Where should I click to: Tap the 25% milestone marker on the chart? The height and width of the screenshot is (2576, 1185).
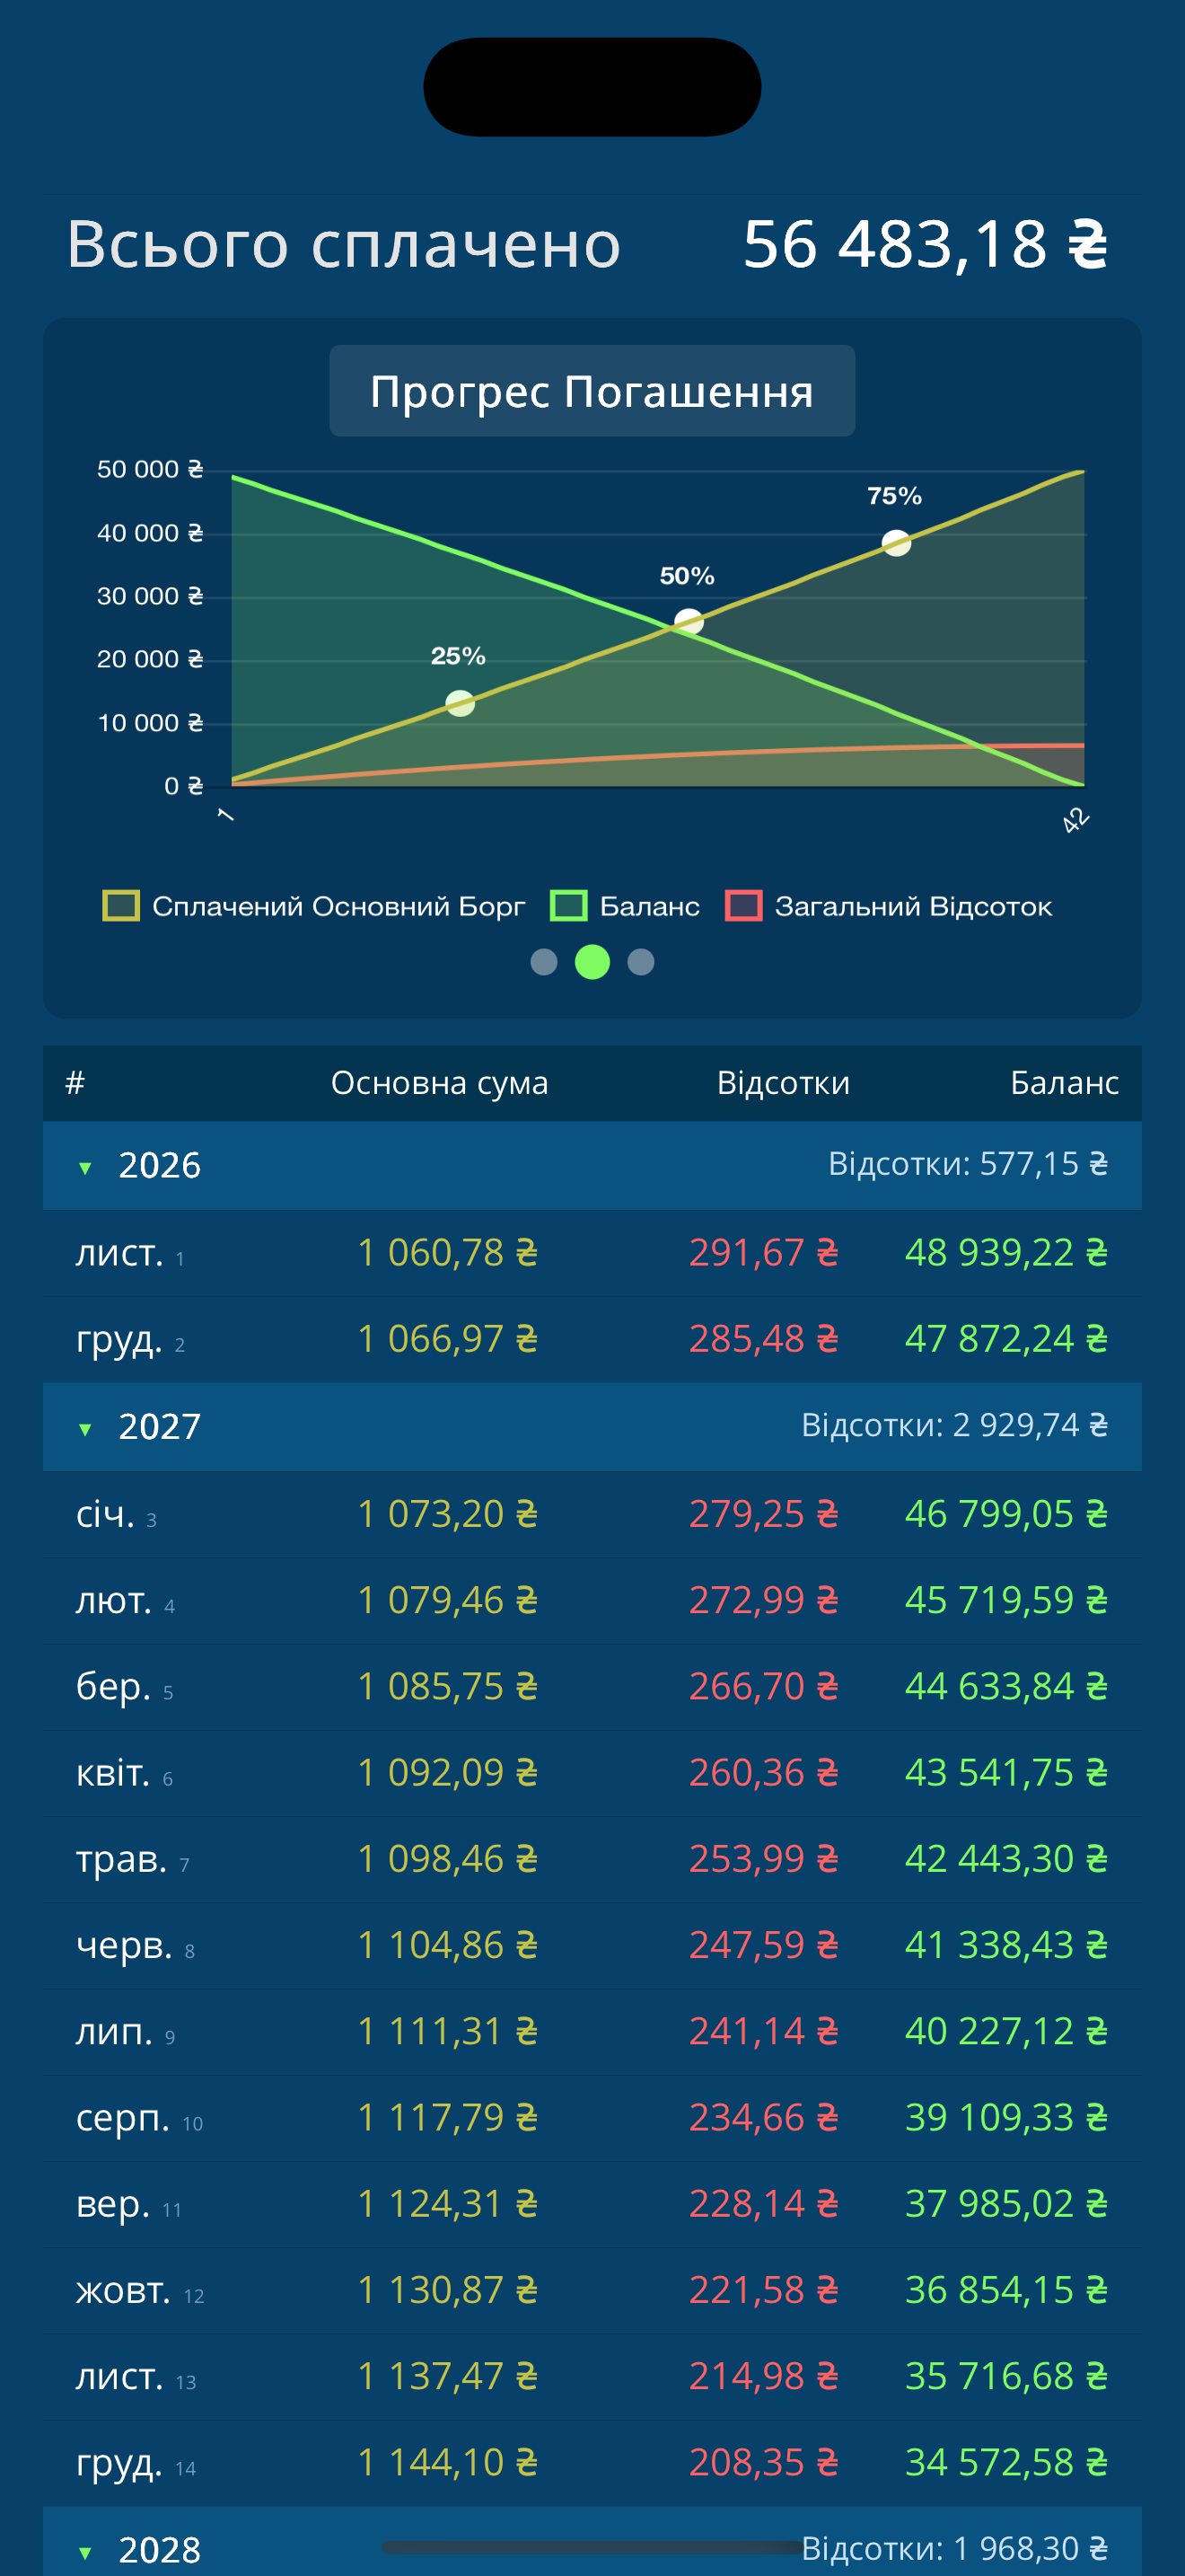460,703
